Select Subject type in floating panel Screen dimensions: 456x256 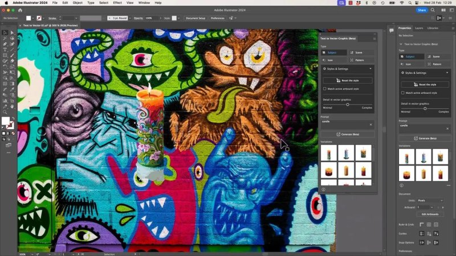tap(334, 52)
